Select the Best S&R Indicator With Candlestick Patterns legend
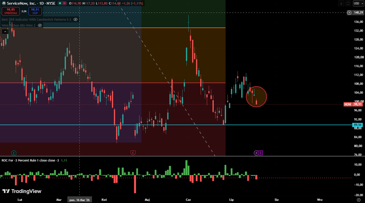Viewport: 365px width, 203px height. 36,19
